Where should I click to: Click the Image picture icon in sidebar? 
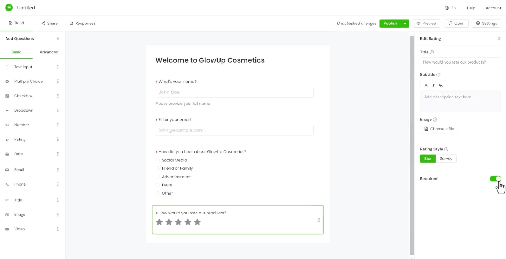(7, 214)
